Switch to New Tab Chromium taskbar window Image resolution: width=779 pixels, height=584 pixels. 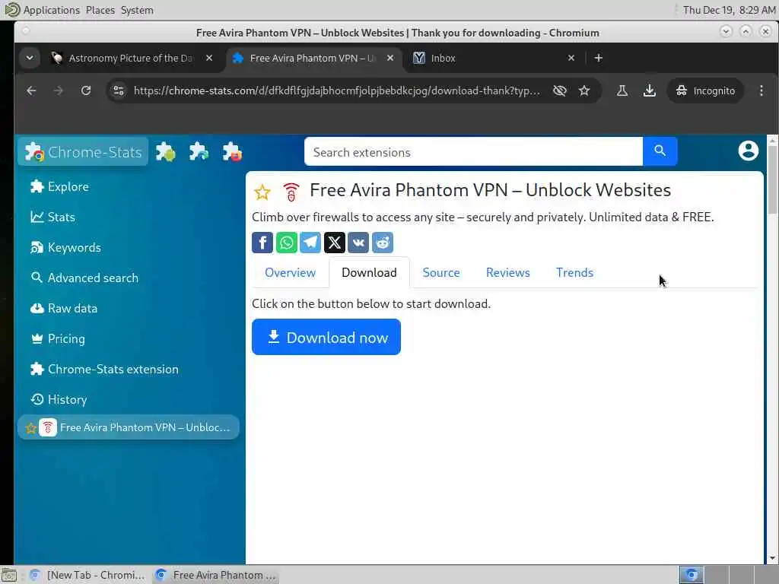click(x=88, y=575)
